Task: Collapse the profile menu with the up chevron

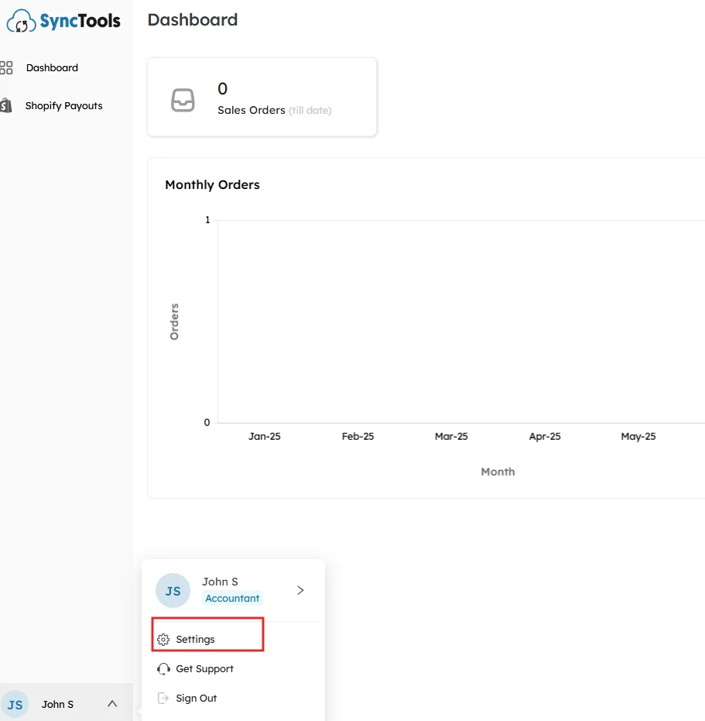Action: [111, 702]
